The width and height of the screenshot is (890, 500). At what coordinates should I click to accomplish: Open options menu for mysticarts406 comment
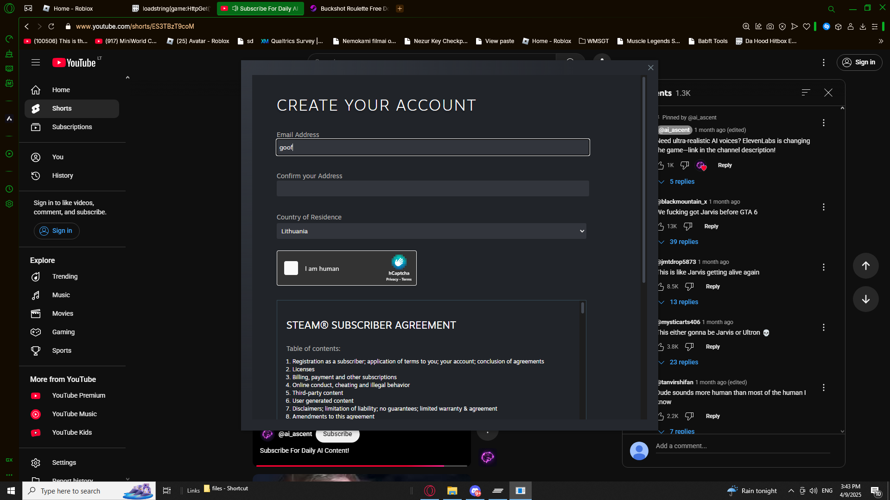tap(824, 327)
